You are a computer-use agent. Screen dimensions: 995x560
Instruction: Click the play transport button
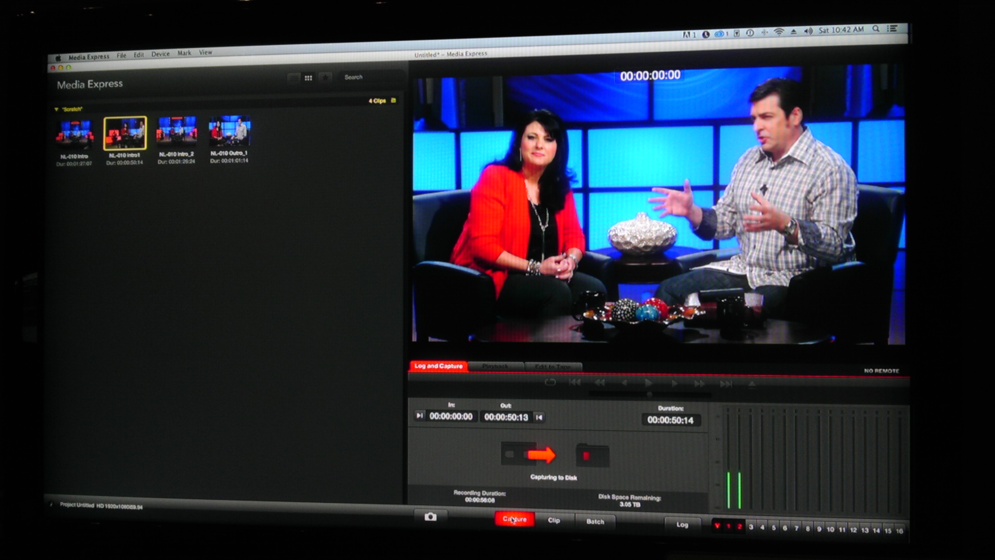(x=648, y=383)
